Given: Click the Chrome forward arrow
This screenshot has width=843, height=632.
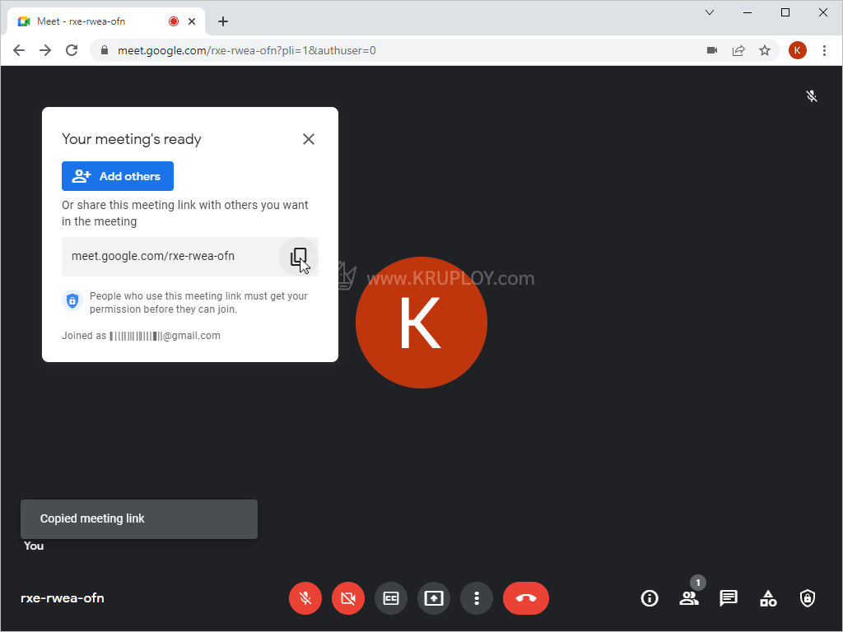Looking at the screenshot, I should [x=45, y=50].
